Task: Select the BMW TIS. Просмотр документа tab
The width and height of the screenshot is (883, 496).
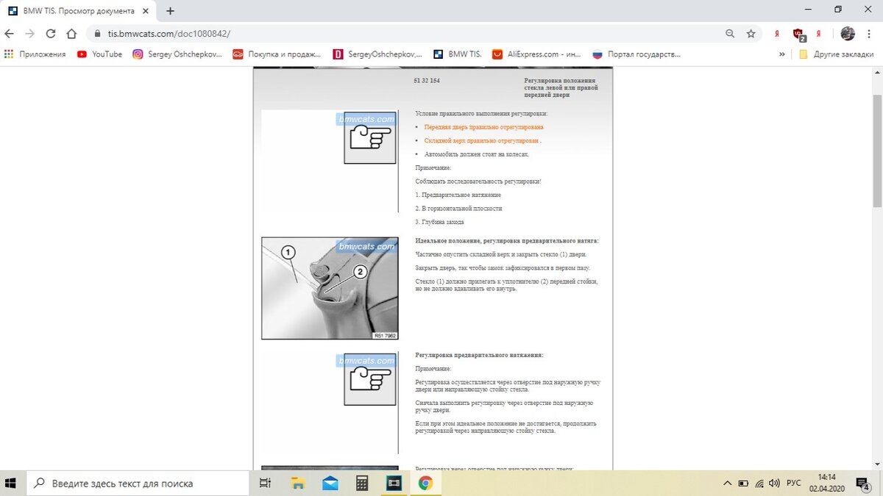Action: 79,11
